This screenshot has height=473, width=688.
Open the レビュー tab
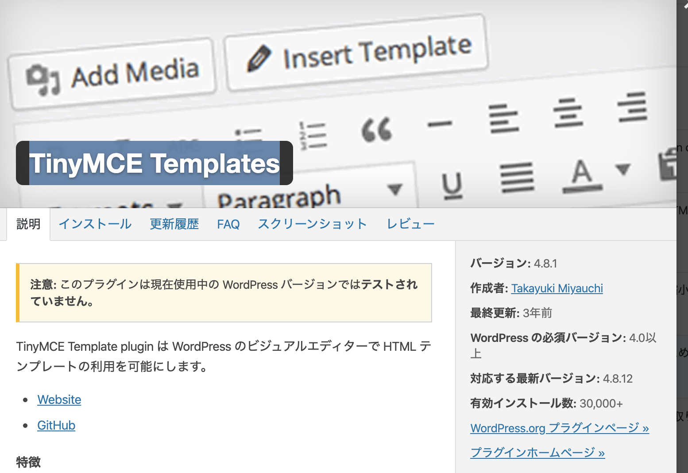[410, 224]
